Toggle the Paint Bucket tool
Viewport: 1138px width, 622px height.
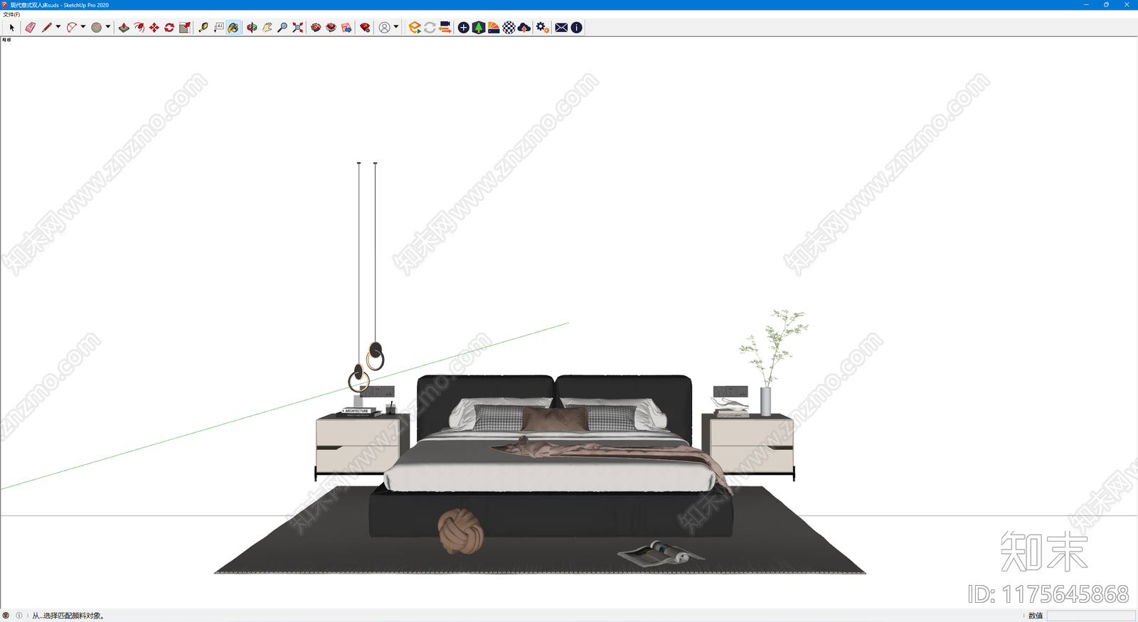point(233,28)
